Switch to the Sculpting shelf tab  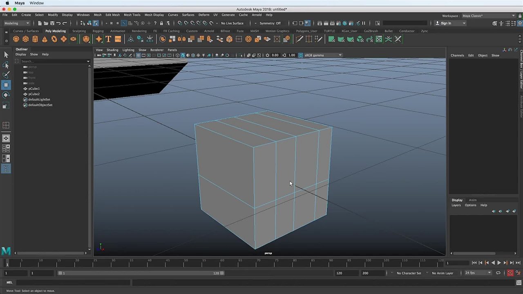click(79, 31)
